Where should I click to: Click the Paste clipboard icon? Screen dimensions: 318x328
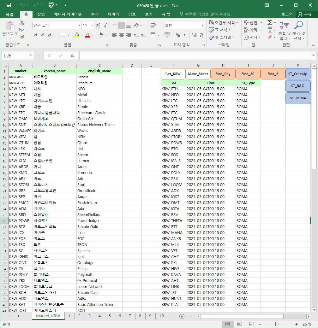[10, 26]
